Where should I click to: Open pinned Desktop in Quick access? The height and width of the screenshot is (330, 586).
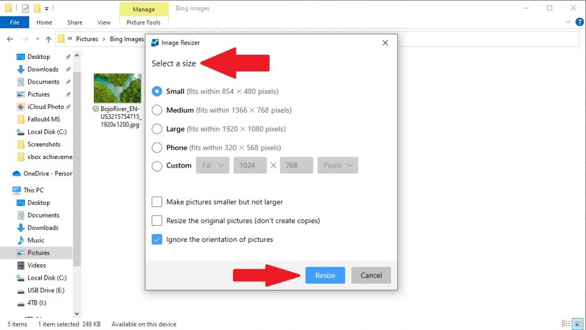(x=38, y=57)
